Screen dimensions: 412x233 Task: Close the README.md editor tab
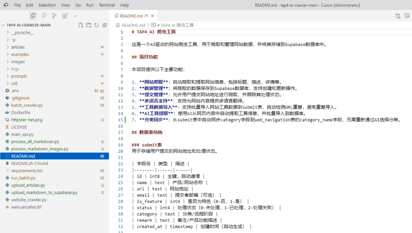tap(152, 16)
